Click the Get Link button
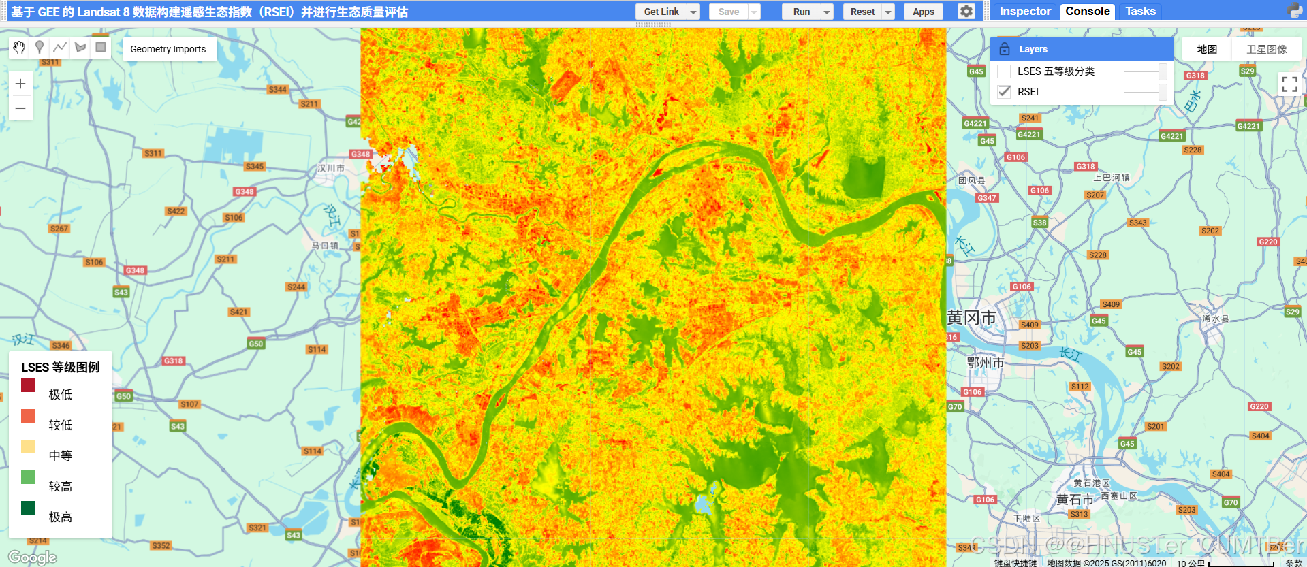1307x567 pixels. (x=661, y=12)
